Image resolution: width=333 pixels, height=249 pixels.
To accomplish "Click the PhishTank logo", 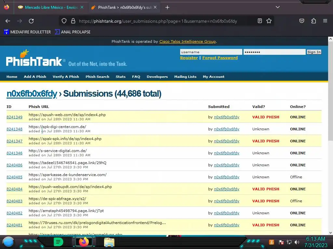I will click(36, 58).
